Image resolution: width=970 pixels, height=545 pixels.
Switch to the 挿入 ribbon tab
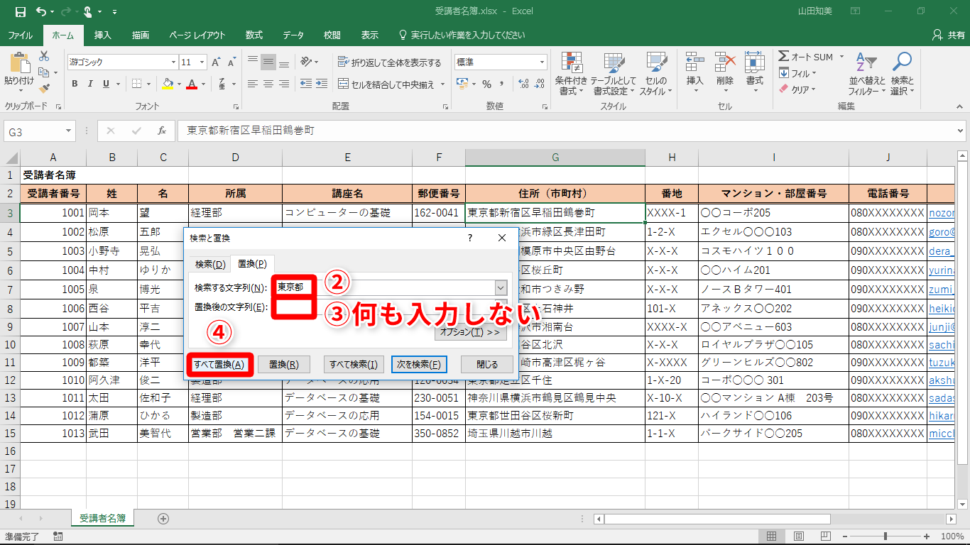pyautogui.click(x=103, y=35)
